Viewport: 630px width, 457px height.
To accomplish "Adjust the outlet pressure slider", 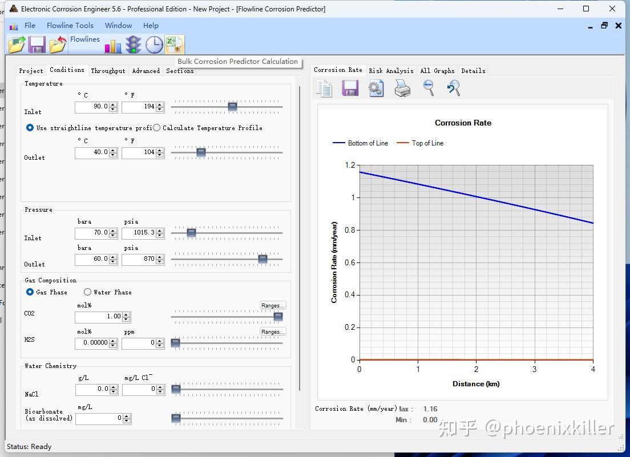I will pyautogui.click(x=262, y=260).
